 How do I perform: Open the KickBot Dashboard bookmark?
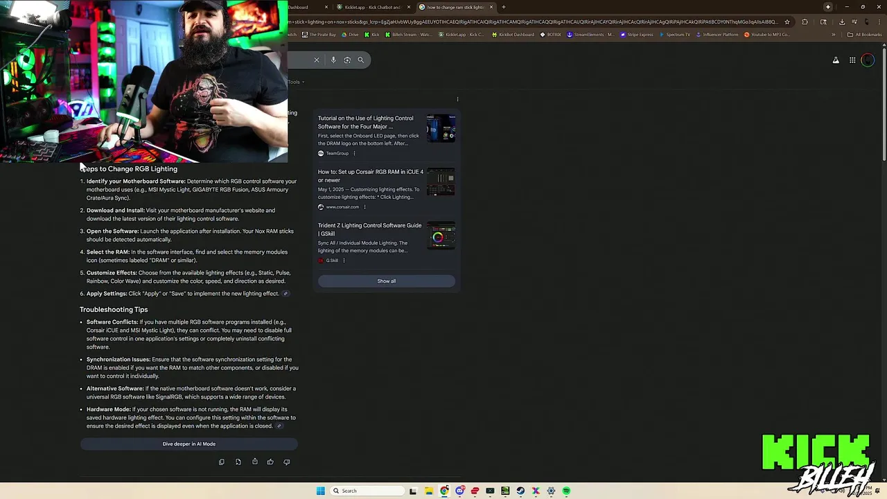(x=513, y=35)
